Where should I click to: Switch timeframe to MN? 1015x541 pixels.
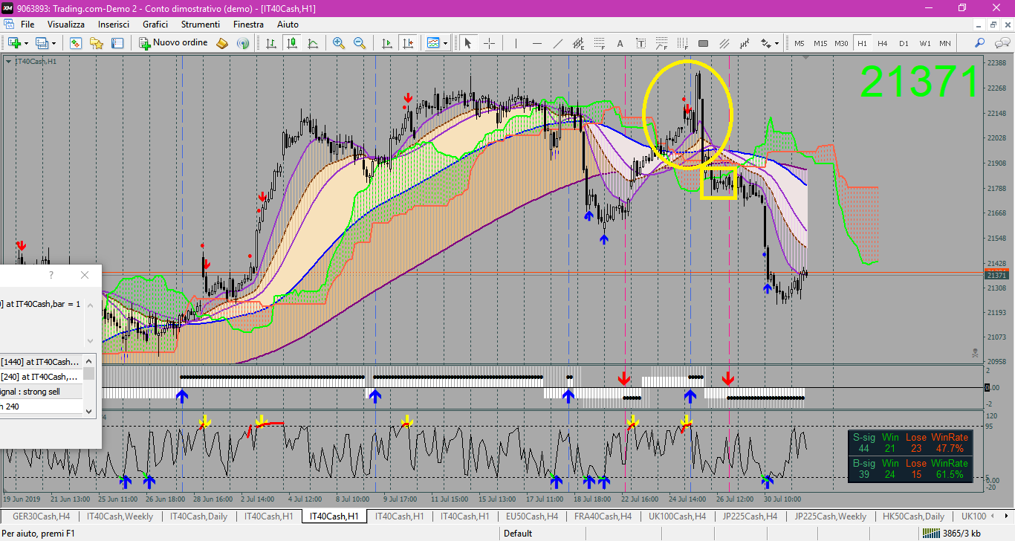(945, 43)
